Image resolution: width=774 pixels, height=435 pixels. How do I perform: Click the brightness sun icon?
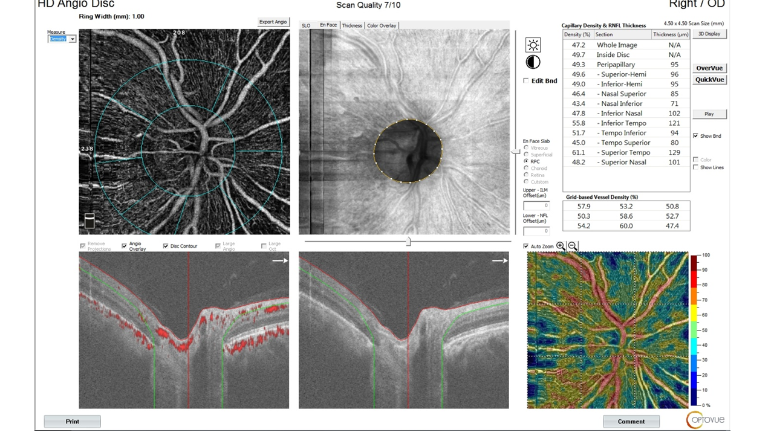pyautogui.click(x=533, y=45)
